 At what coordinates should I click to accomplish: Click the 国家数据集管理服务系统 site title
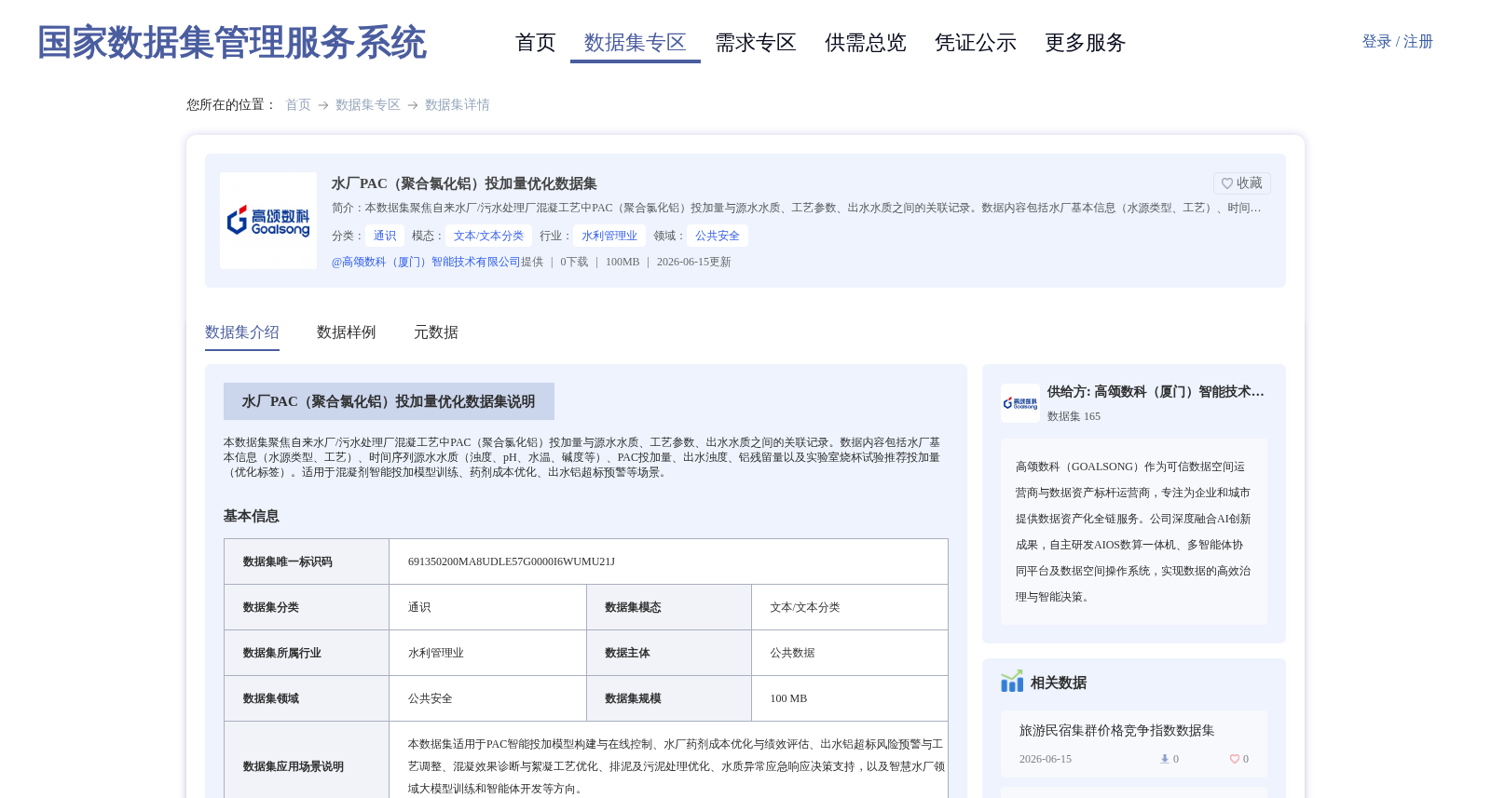coord(232,43)
